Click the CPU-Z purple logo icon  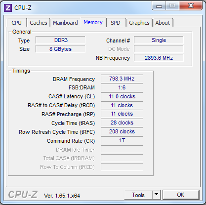[x=8, y=8]
